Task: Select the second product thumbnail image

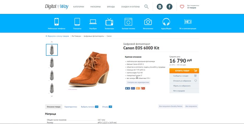Action: (x=52, y=63)
